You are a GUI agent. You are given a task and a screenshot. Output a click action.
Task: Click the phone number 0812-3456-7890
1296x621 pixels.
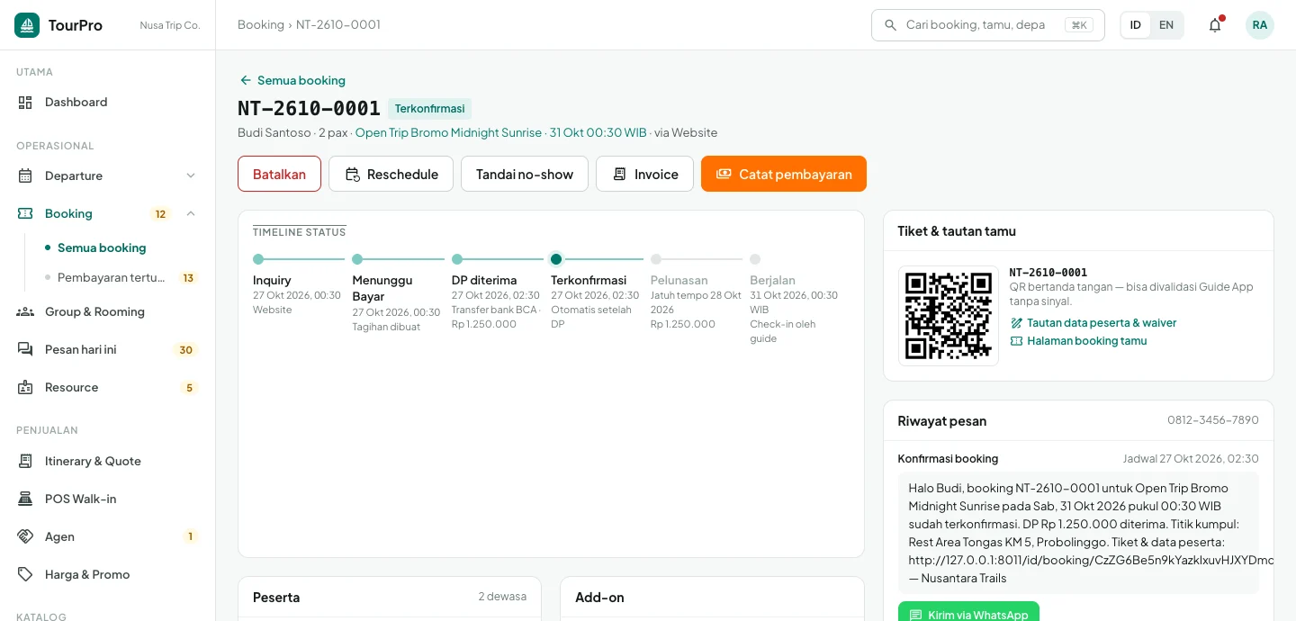[x=1213, y=420]
